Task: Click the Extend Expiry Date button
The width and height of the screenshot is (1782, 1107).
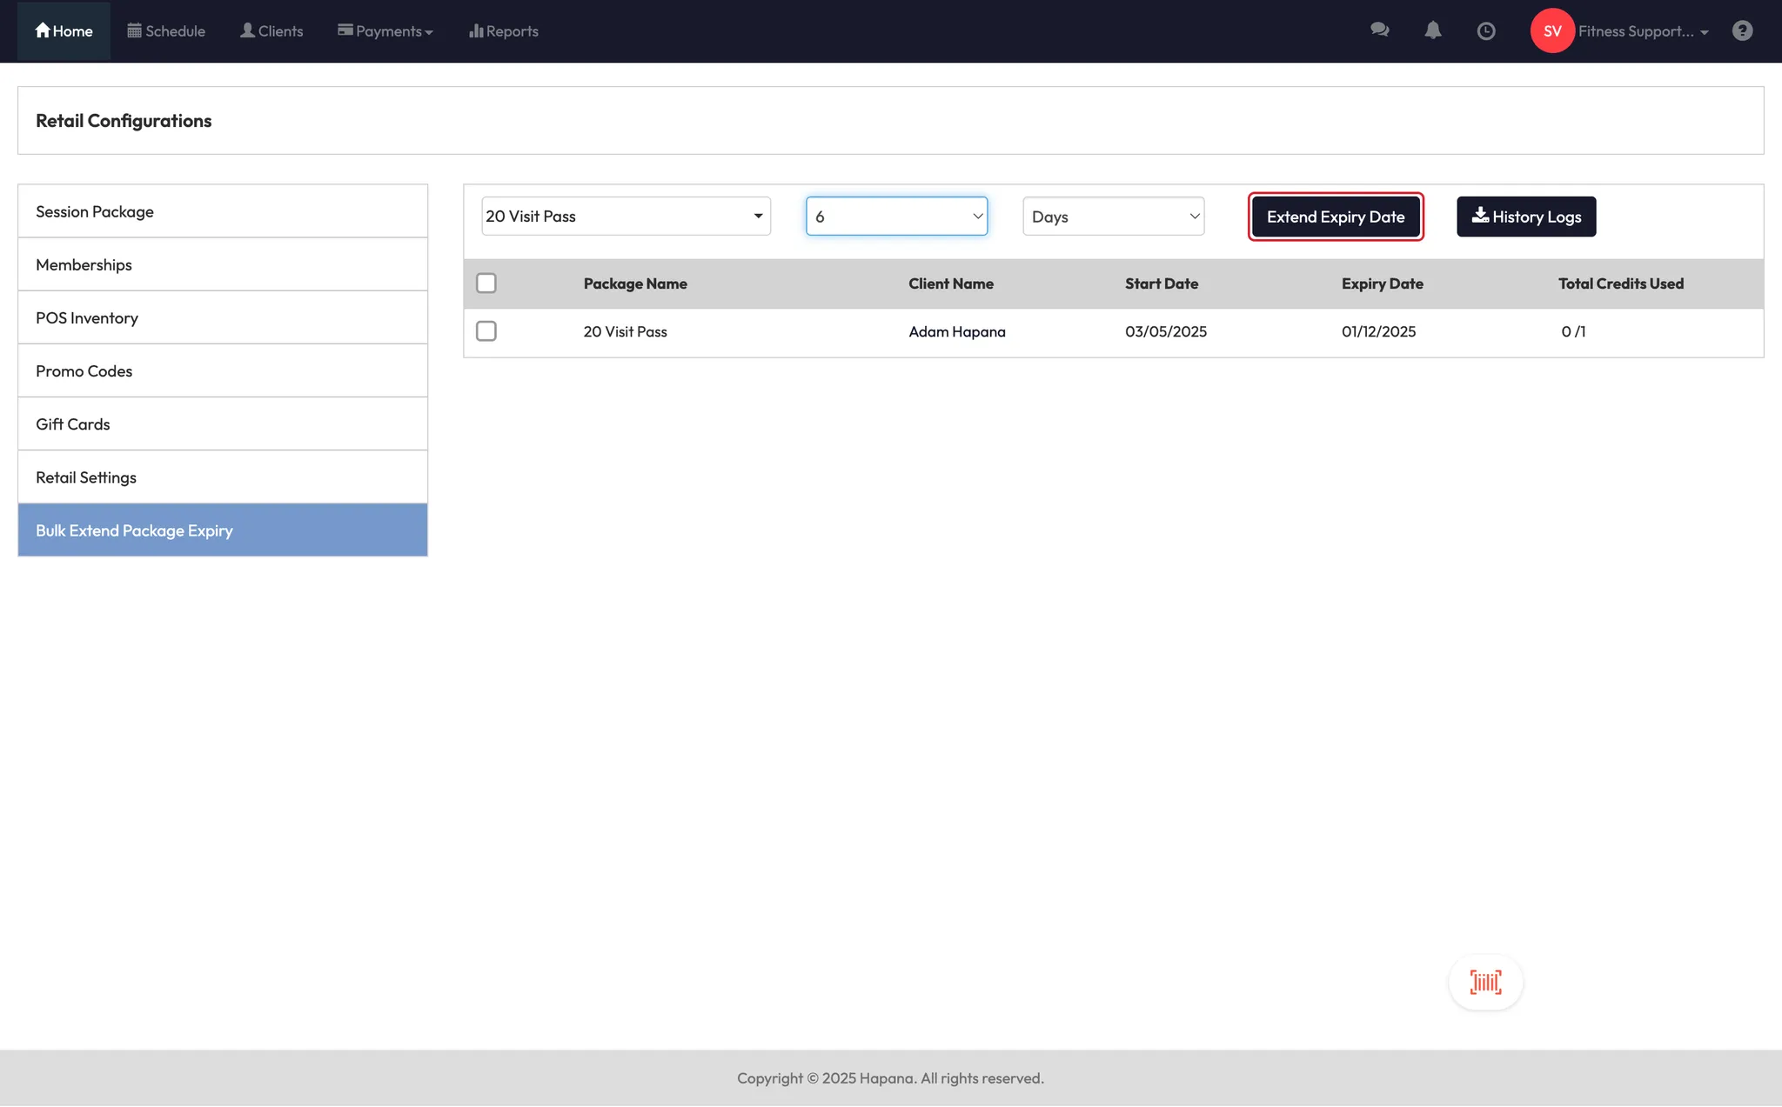Action: 1335,217
